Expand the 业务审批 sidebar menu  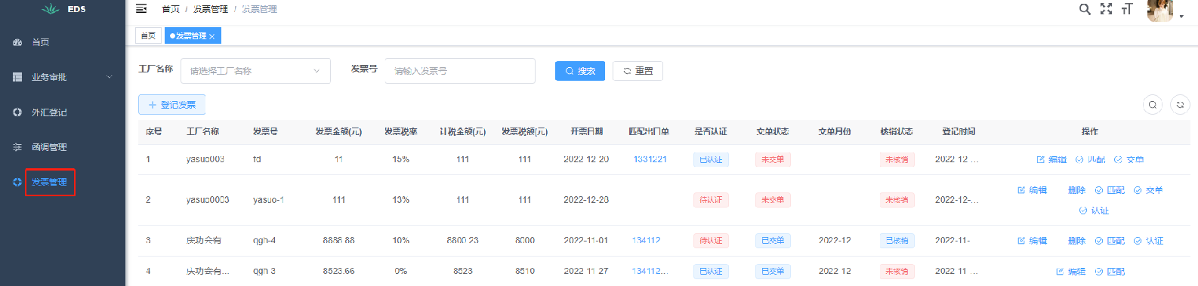click(63, 77)
